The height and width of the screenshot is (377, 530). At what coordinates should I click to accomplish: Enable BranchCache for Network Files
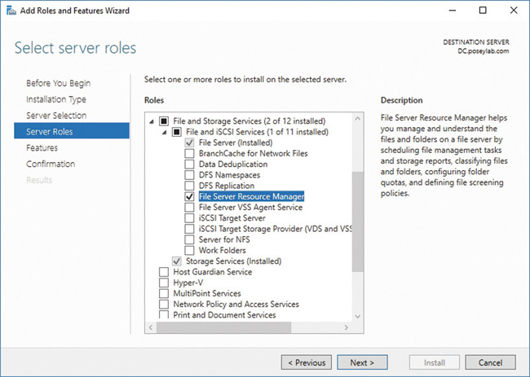point(190,153)
